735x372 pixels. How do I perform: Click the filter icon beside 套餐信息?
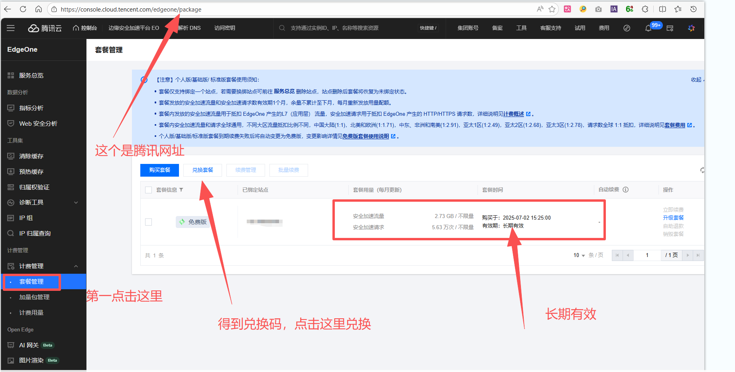[x=181, y=190]
